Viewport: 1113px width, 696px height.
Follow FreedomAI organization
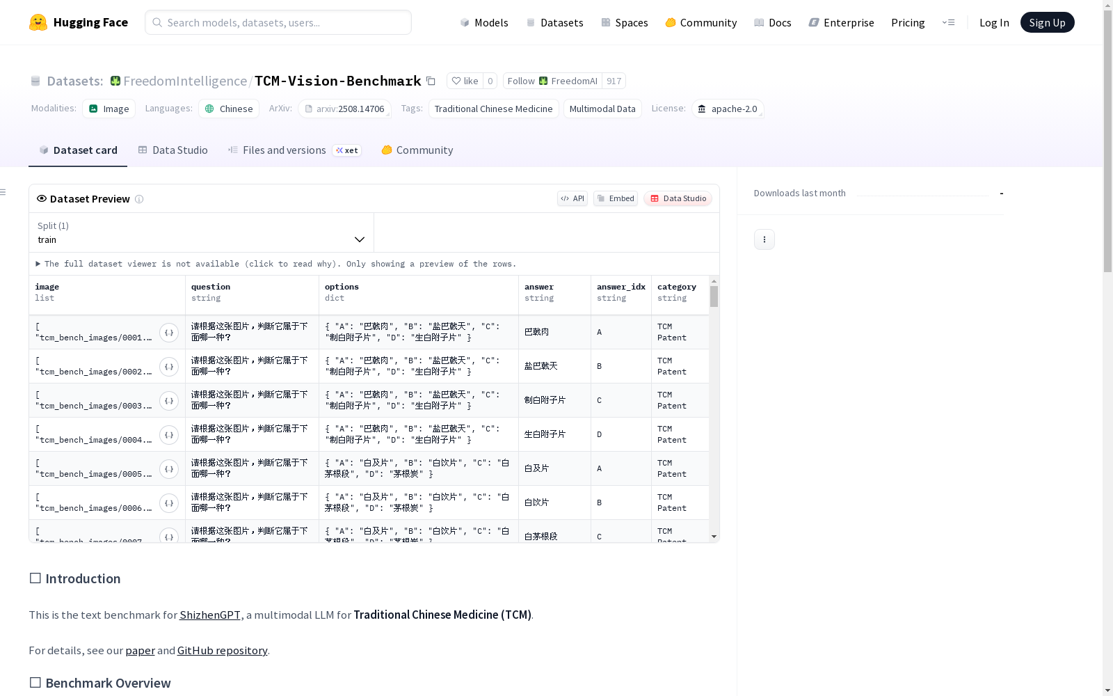[x=552, y=81]
